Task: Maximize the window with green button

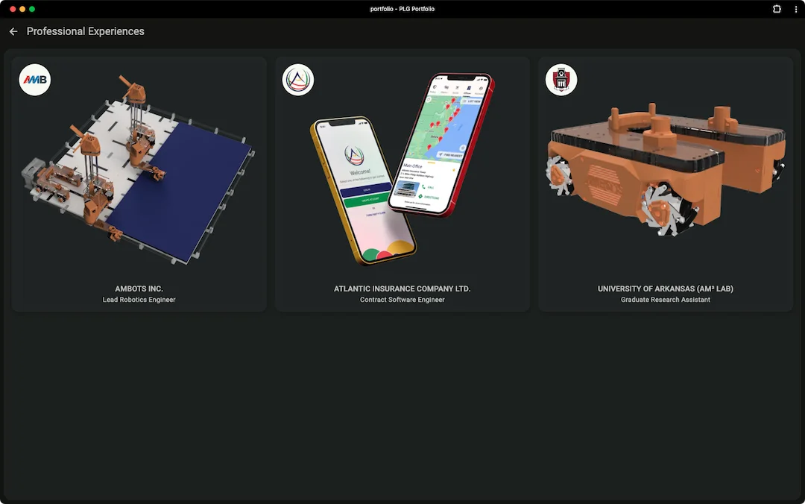Action: click(32, 9)
